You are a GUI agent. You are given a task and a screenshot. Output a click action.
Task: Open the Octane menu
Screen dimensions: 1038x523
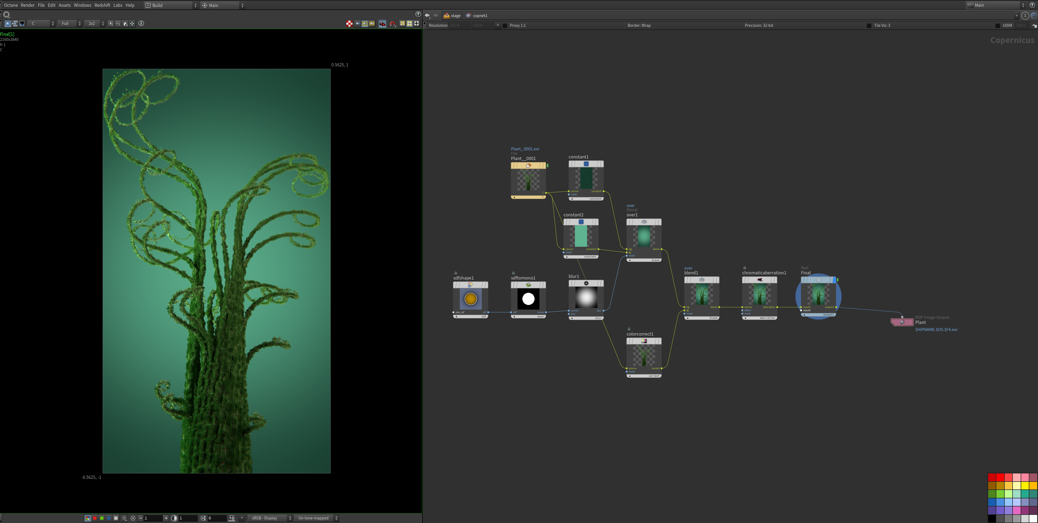pyautogui.click(x=11, y=5)
